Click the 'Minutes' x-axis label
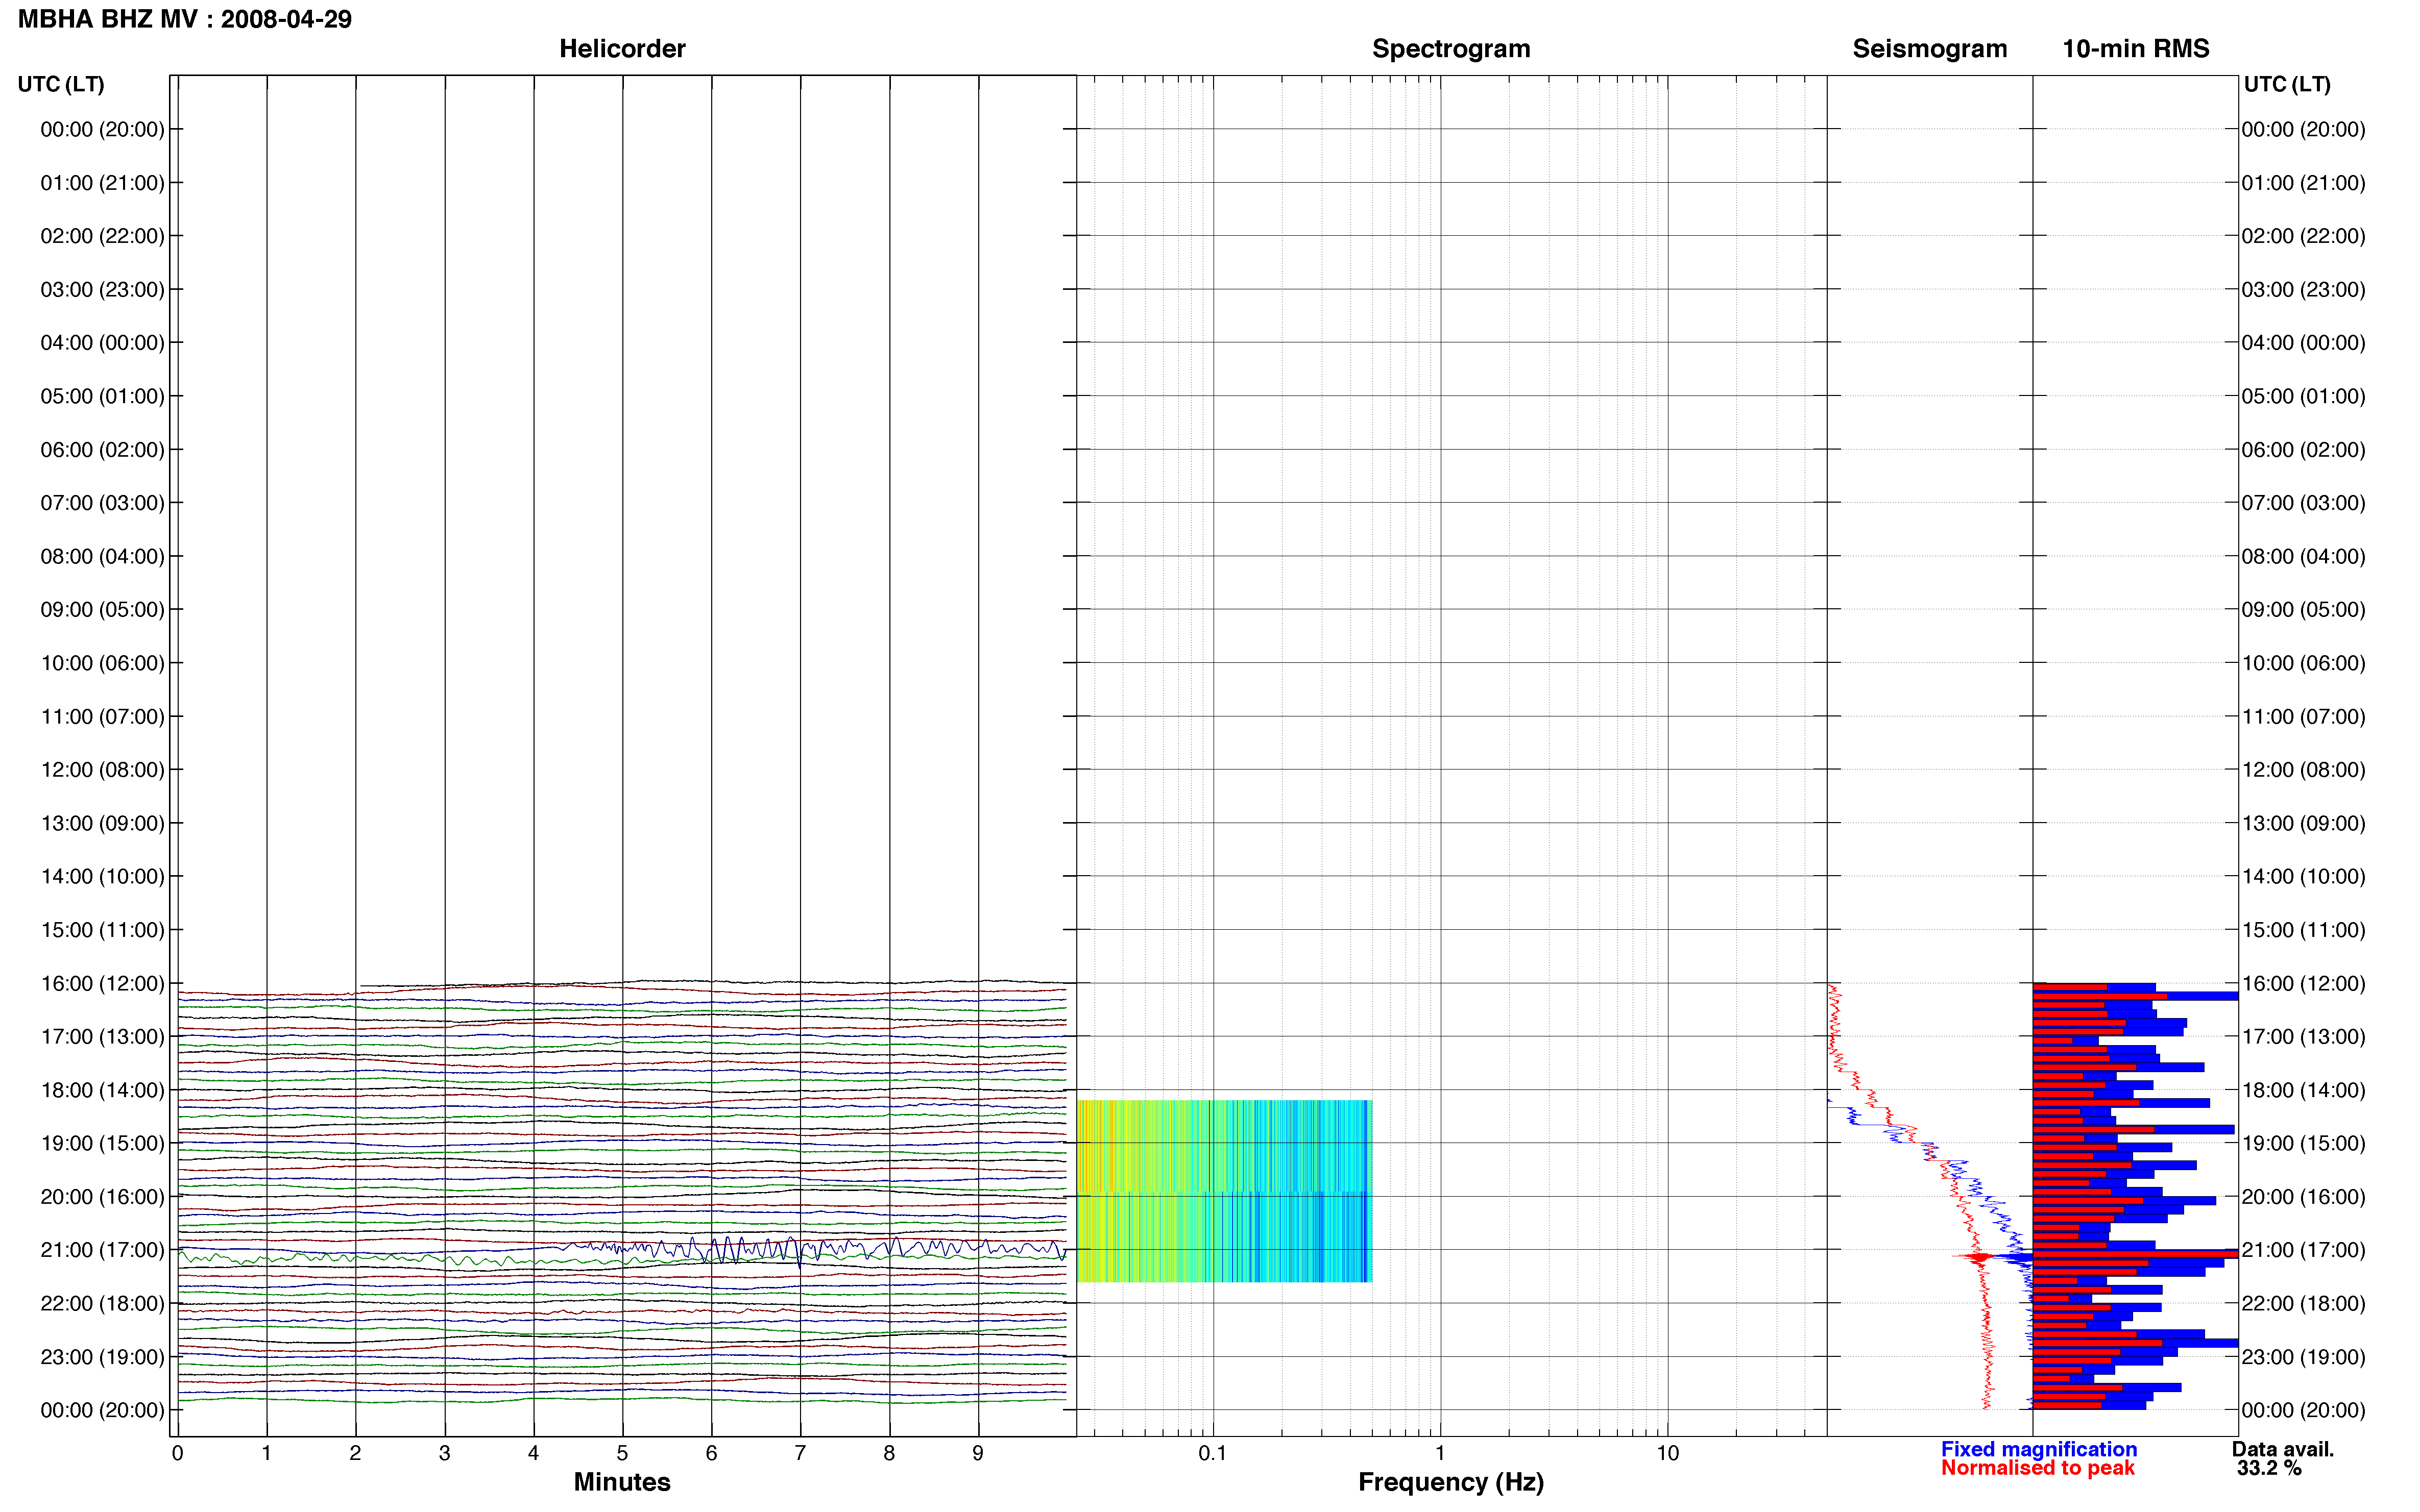Image resolution: width=2420 pixels, height=1512 pixels. click(622, 1482)
